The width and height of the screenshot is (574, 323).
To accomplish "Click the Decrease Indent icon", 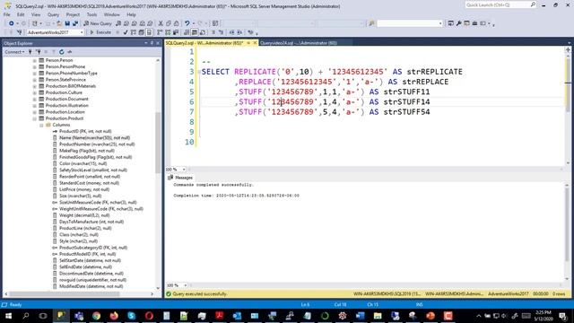I will pyautogui.click(x=231, y=32).
